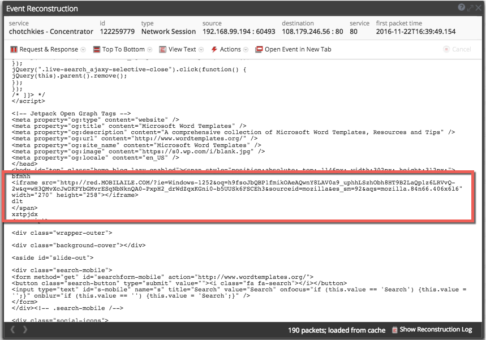
Task: Click the Request & Response view icon
Action: coord(14,49)
